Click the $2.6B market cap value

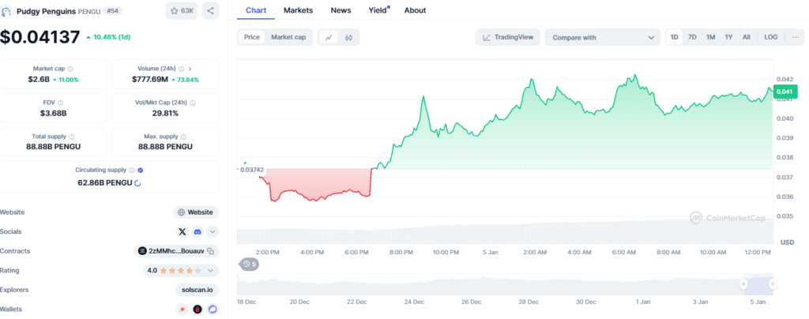tap(39, 80)
